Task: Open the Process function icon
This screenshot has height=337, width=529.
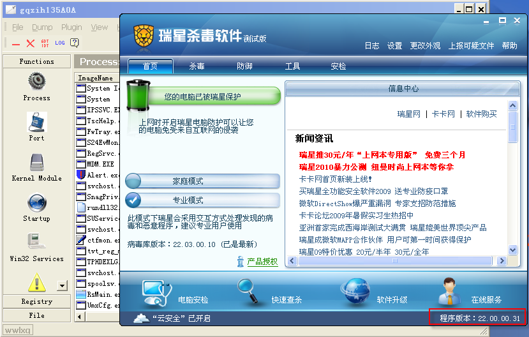Action: click(x=37, y=81)
